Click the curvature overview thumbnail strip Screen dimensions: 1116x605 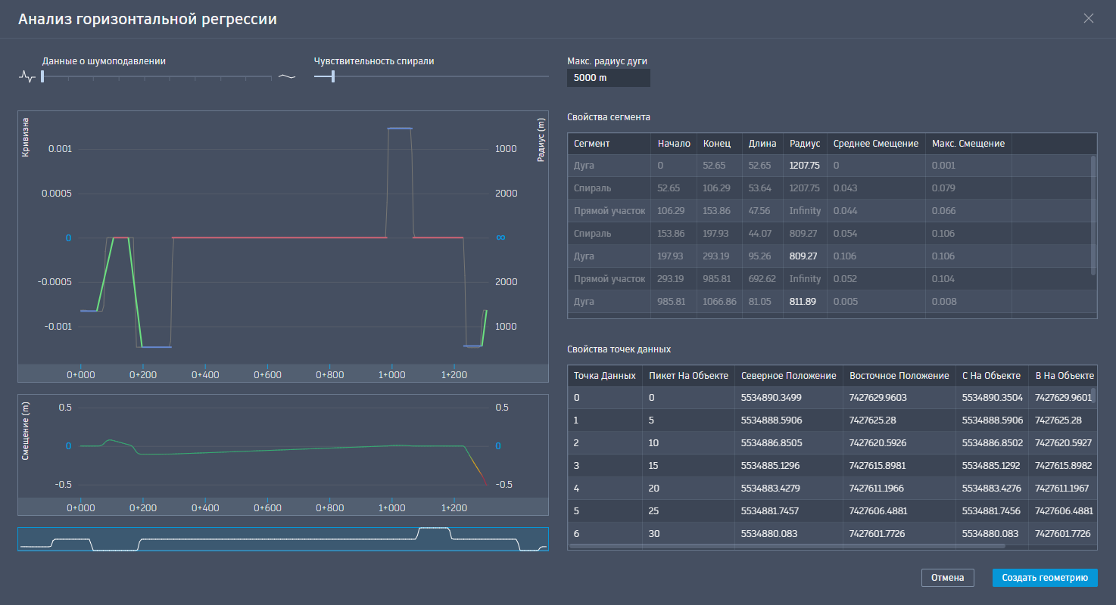click(282, 539)
